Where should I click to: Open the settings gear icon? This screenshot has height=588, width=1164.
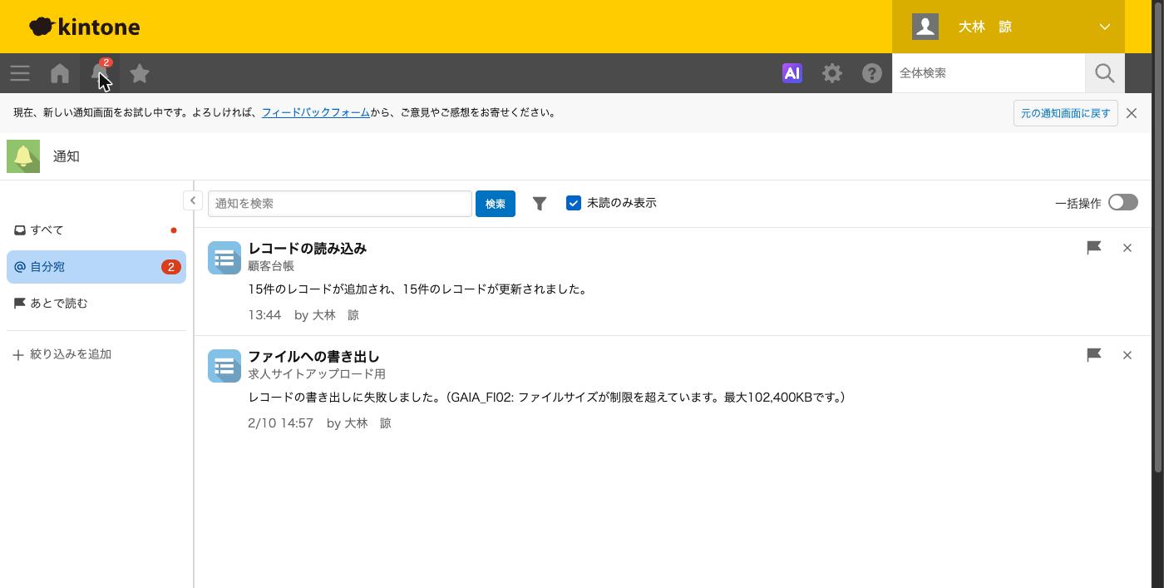[832, 73]
